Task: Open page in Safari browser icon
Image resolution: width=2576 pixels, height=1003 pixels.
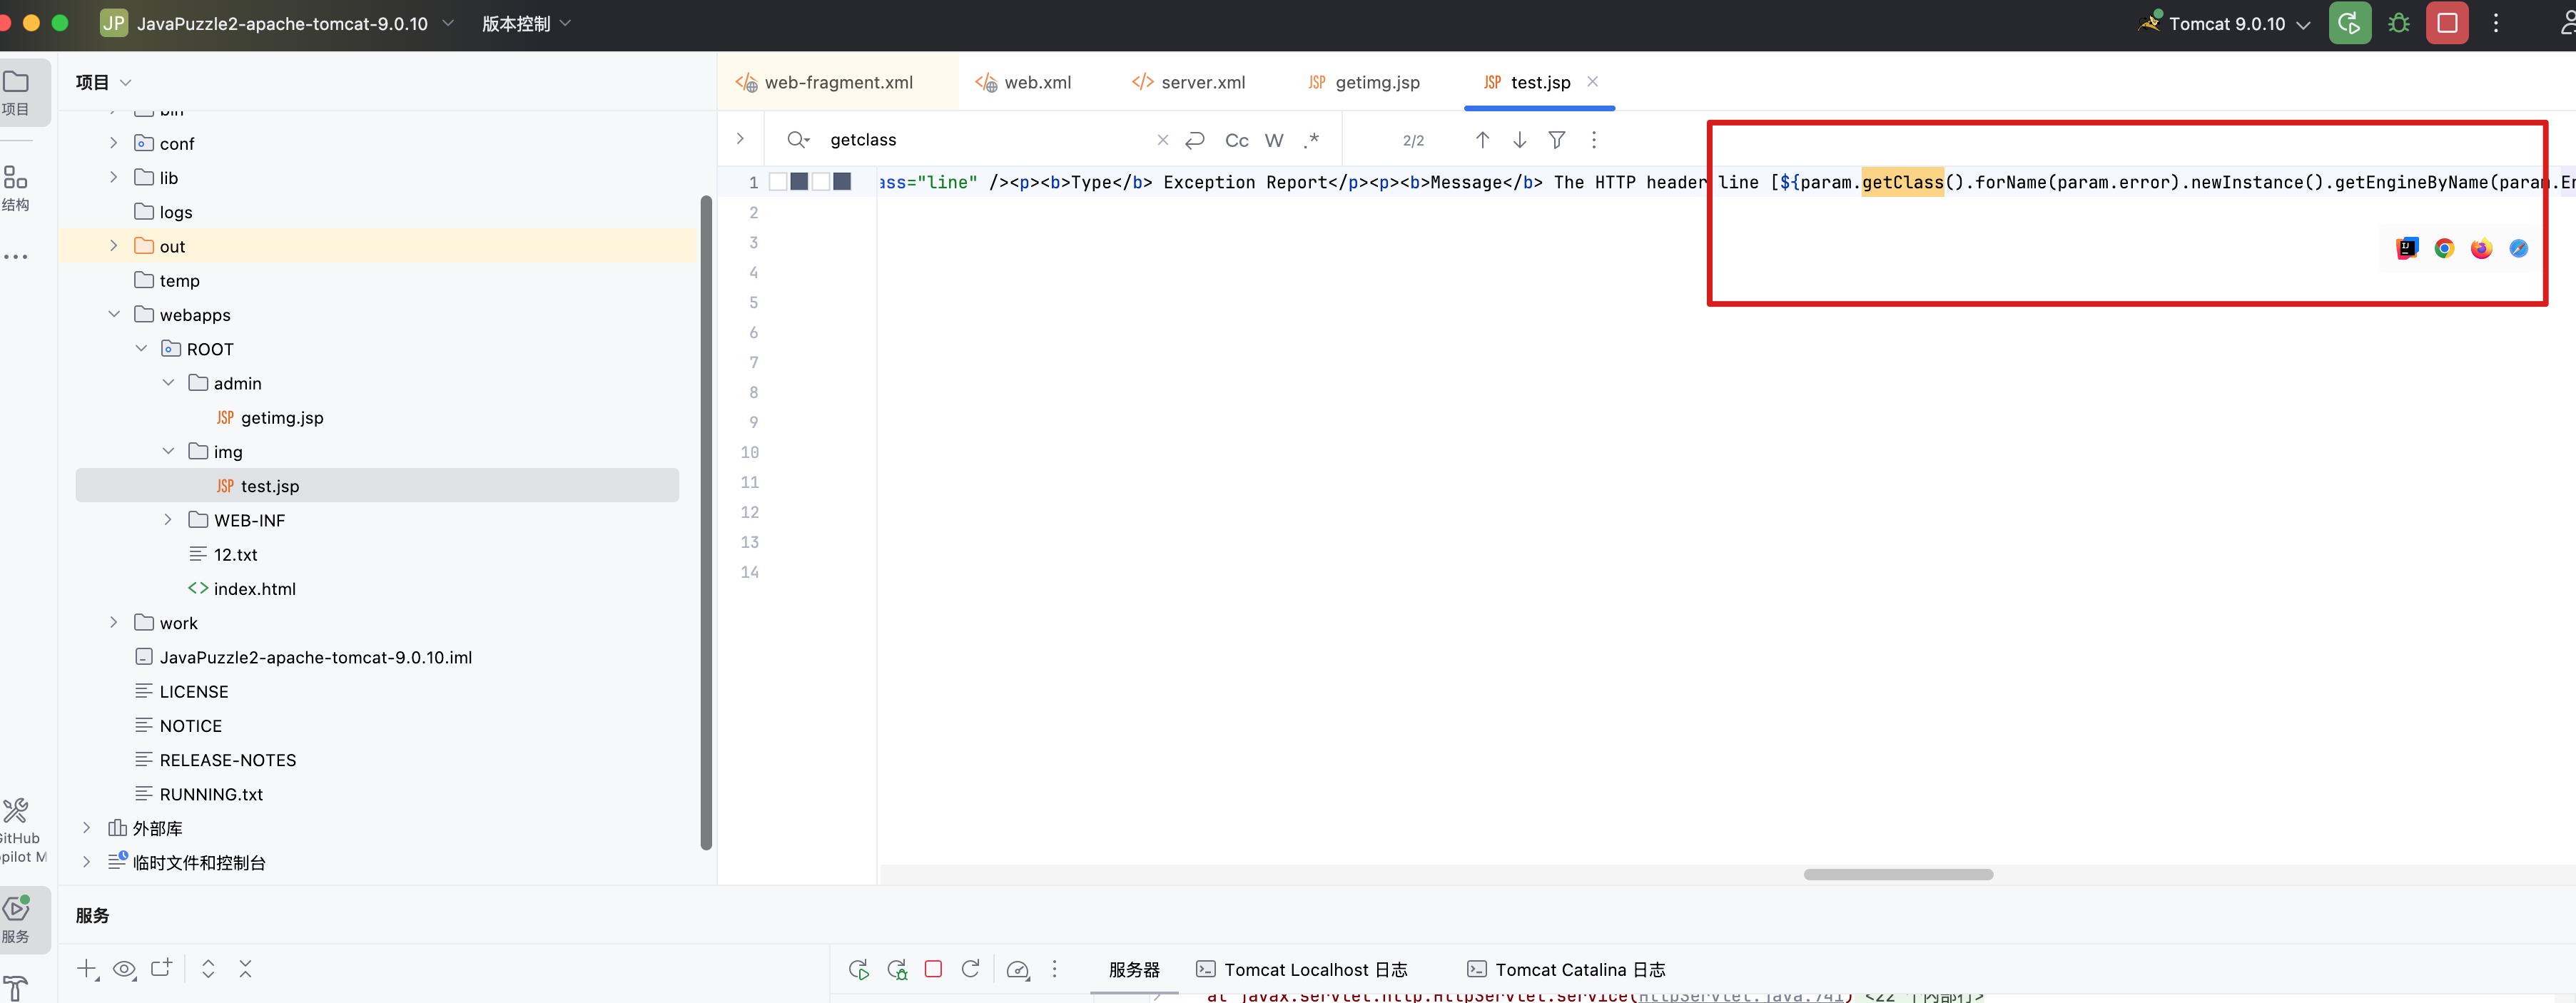Action: [2518, 248]
